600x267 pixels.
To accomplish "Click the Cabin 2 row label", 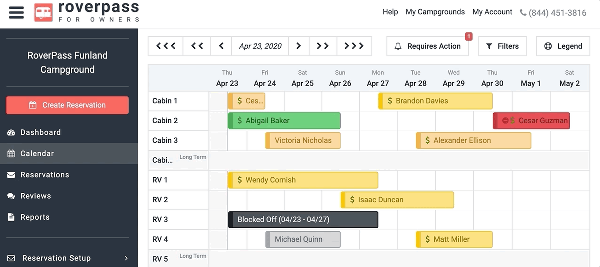I will tap(165, 120).
